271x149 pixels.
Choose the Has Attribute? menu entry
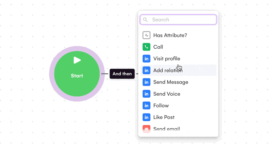170,35
